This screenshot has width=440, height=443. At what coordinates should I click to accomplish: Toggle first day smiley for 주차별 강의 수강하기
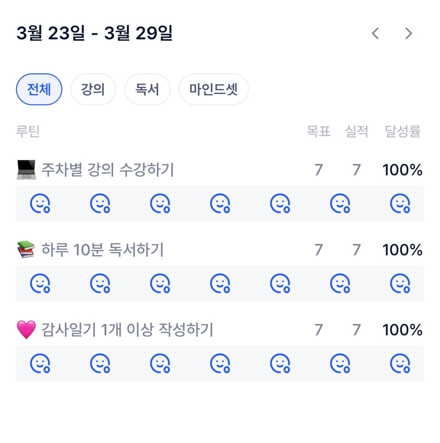point(40,203)
